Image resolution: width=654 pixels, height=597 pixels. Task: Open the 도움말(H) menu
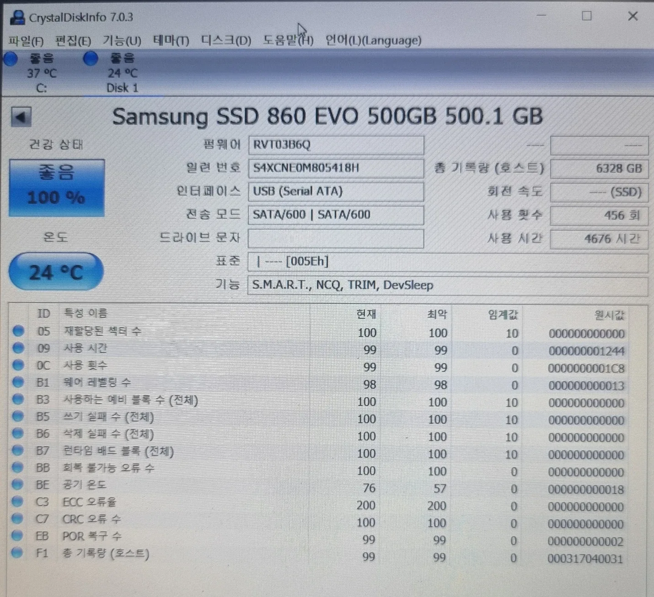[x=288, y=41]
